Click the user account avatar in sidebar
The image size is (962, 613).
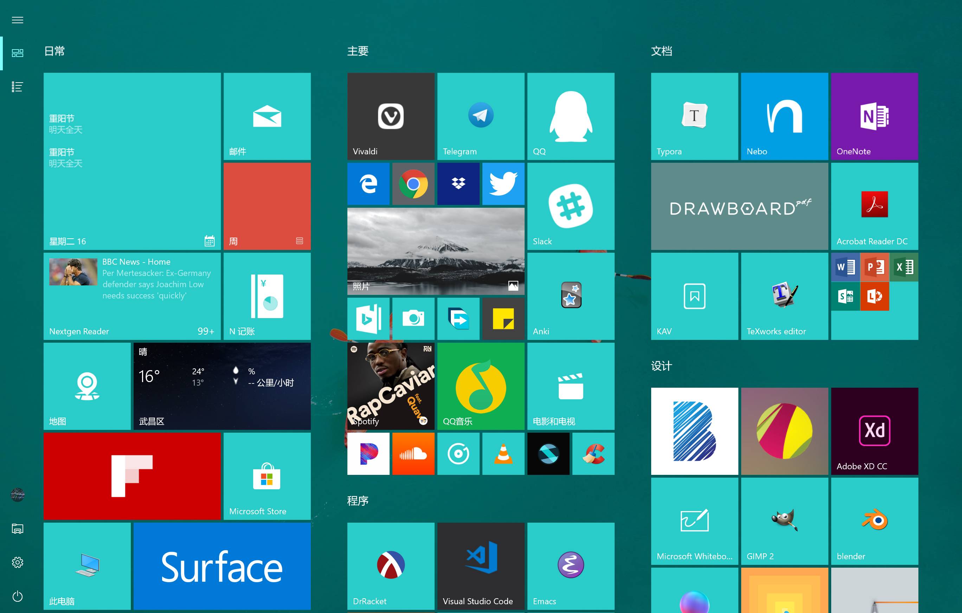tap(17, 495)
